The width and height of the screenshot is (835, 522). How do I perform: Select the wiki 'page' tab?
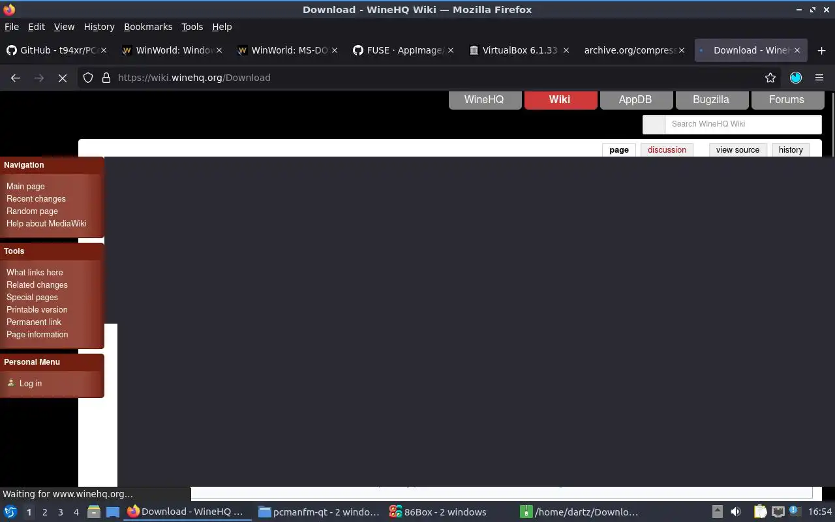[619, 150]
